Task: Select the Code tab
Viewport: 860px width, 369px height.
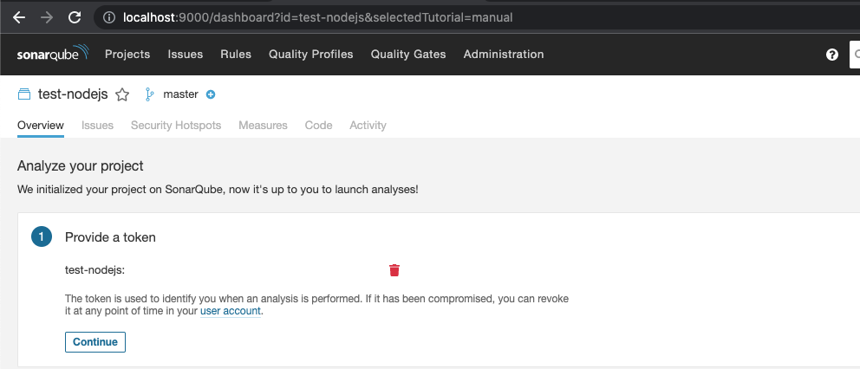Action: (x=319, y=126)
